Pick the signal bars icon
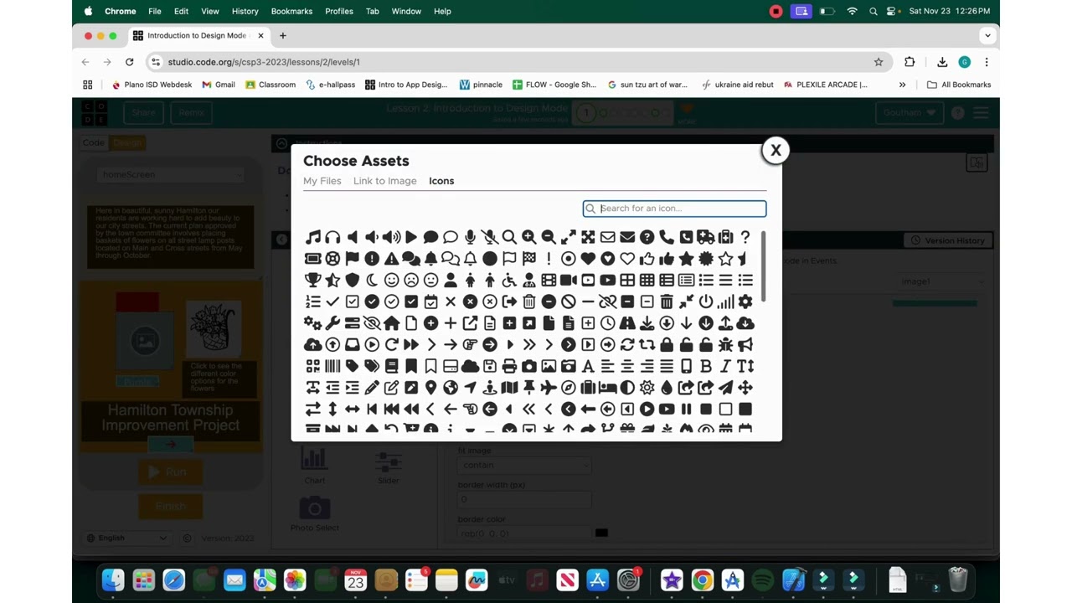1072x603 pixels. pos(725,301)
